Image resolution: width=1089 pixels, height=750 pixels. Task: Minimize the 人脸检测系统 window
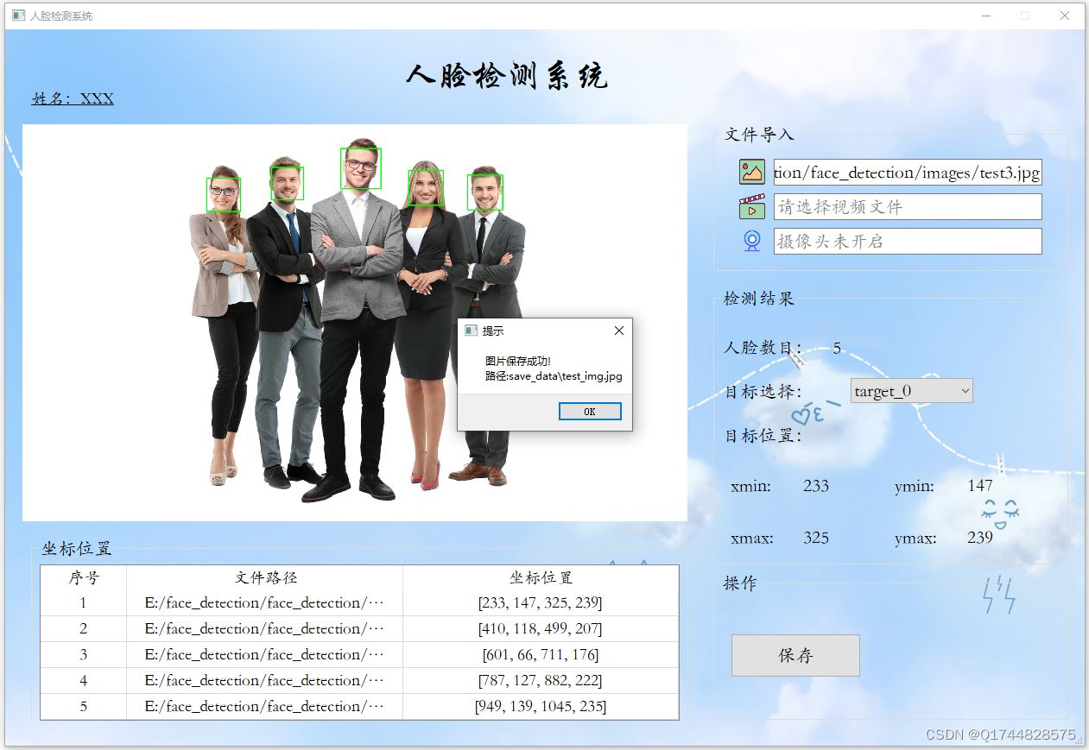pos(986,16)
